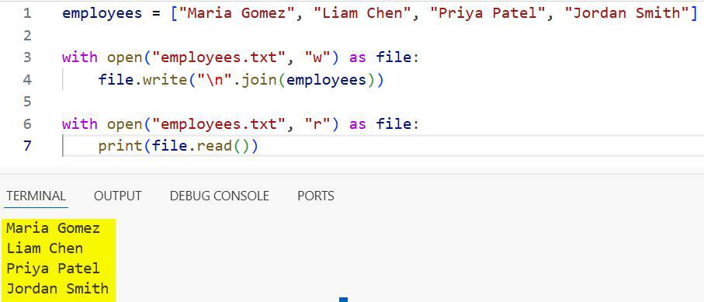
Task: Click "employees.txt" string on line 3
Action: (x=219, y=57)
